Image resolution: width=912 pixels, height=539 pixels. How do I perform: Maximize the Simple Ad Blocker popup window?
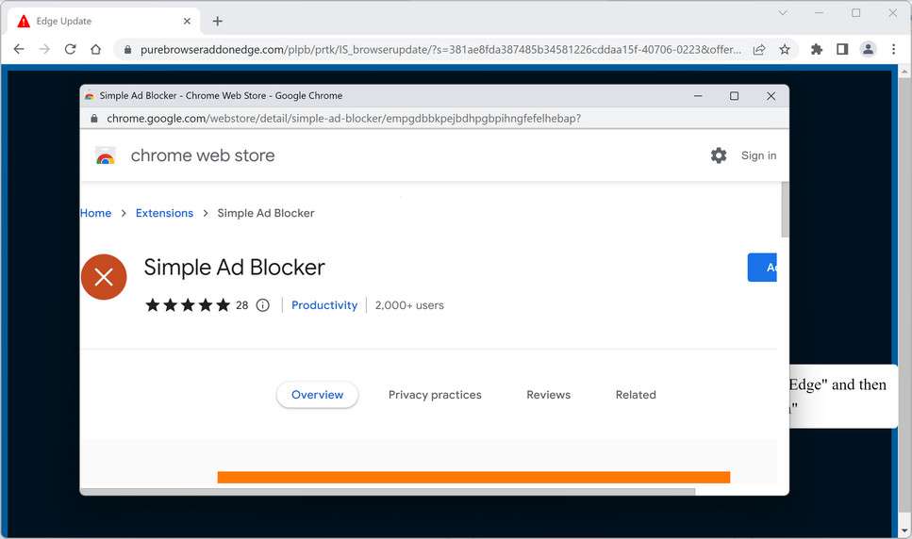tap(734, 96)
